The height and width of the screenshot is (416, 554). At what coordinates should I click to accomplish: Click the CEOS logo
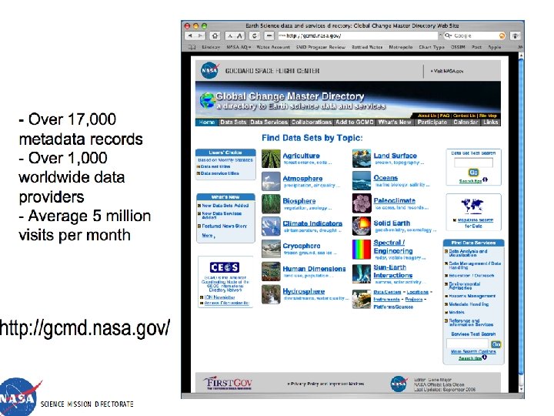point(225,267)
